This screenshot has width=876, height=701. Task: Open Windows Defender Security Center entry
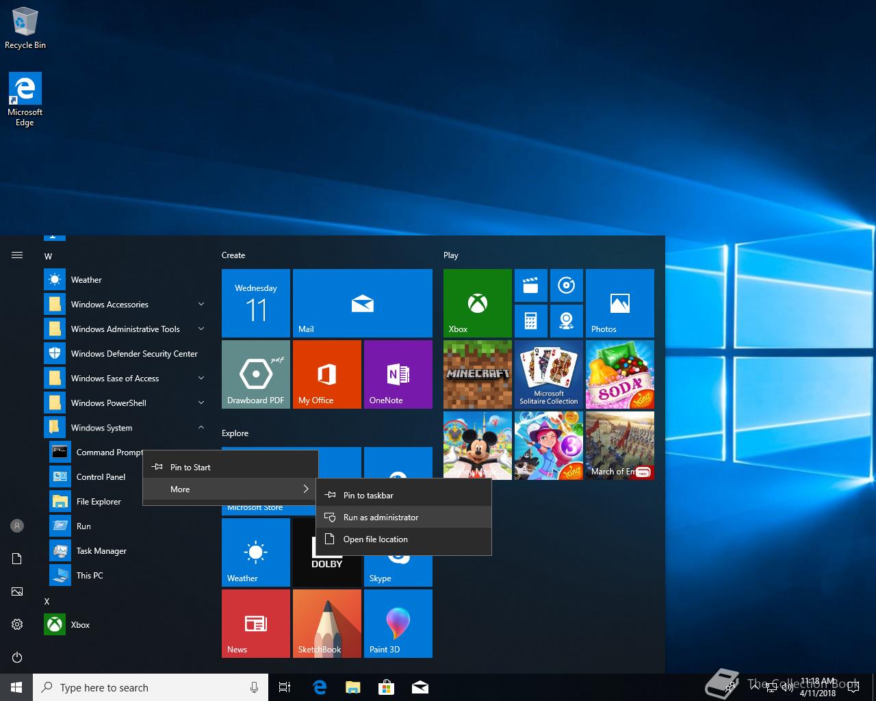coord(127,353)
